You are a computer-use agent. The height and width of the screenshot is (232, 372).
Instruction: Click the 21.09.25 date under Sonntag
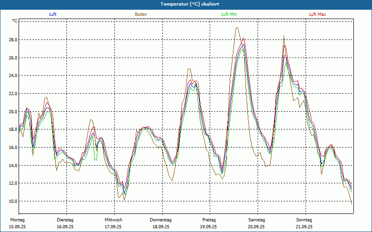pyautogui.click(x=304, y=227)
